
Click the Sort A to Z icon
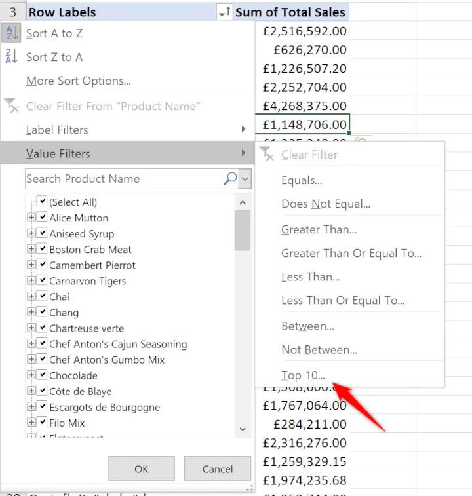point(12,33)
